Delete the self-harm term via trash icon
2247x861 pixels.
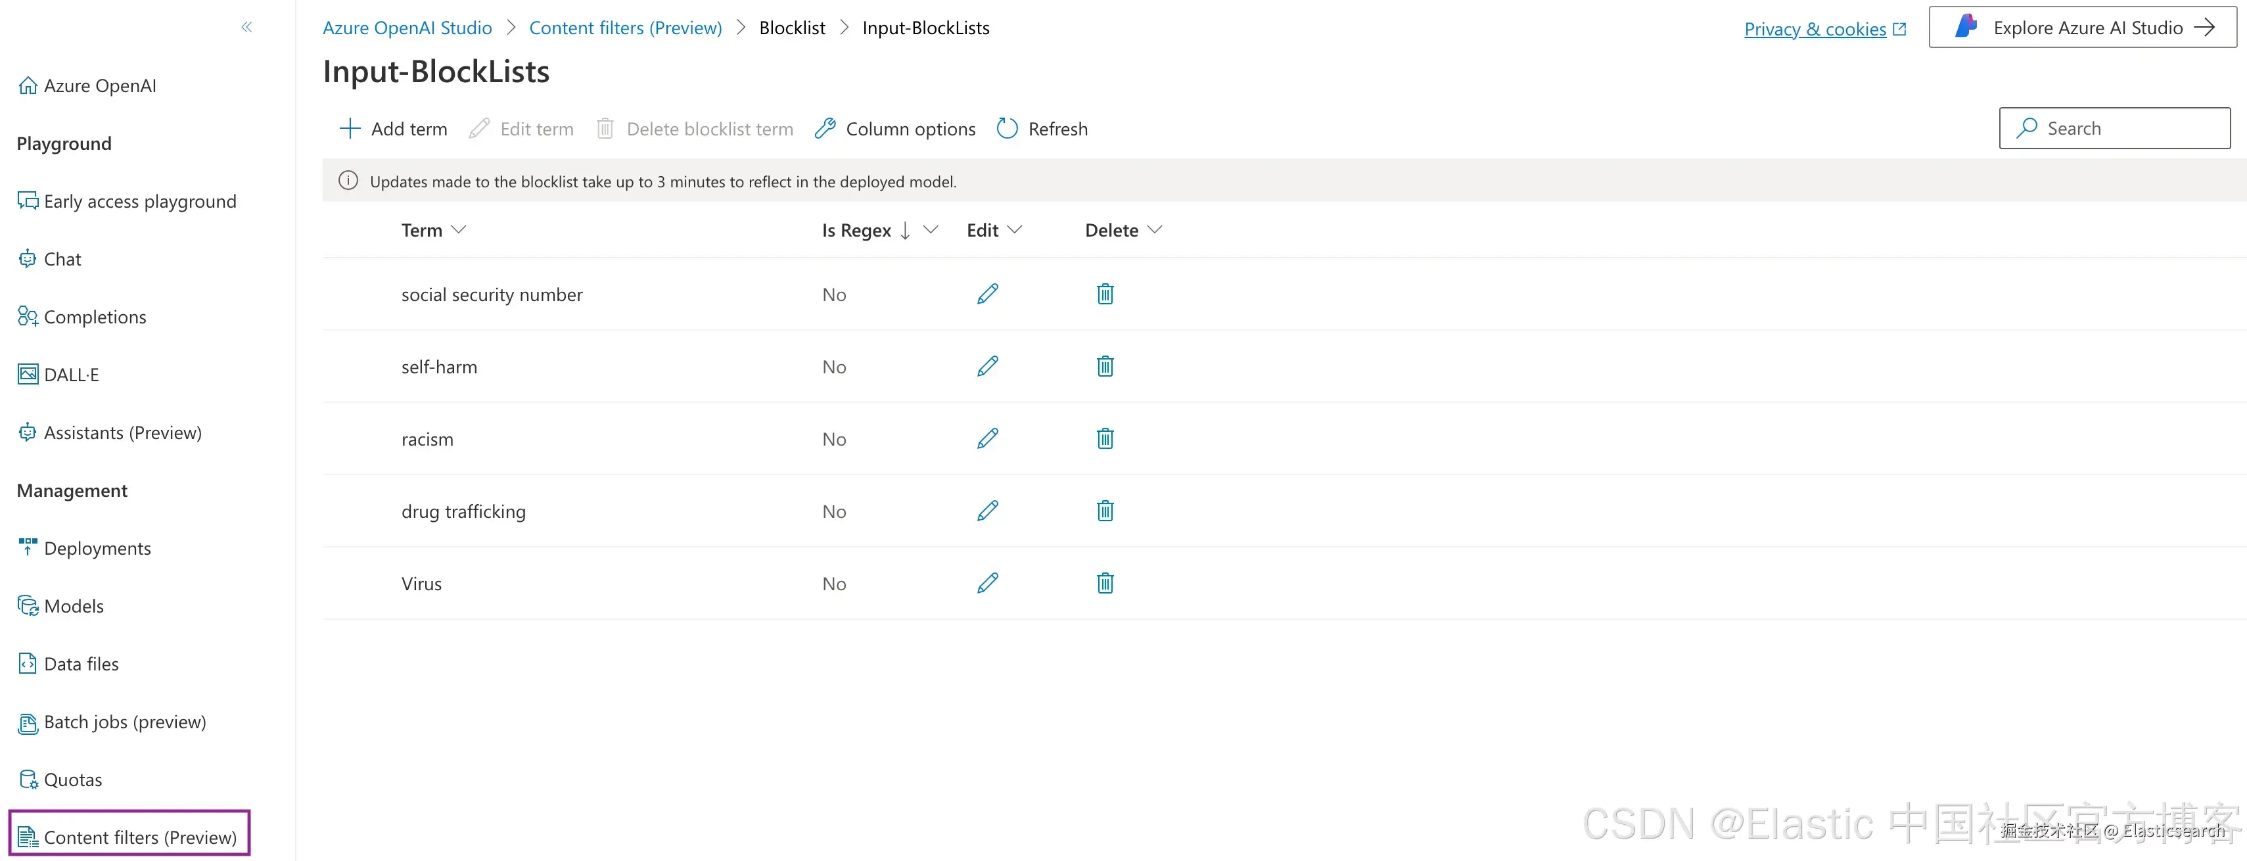1104,366
